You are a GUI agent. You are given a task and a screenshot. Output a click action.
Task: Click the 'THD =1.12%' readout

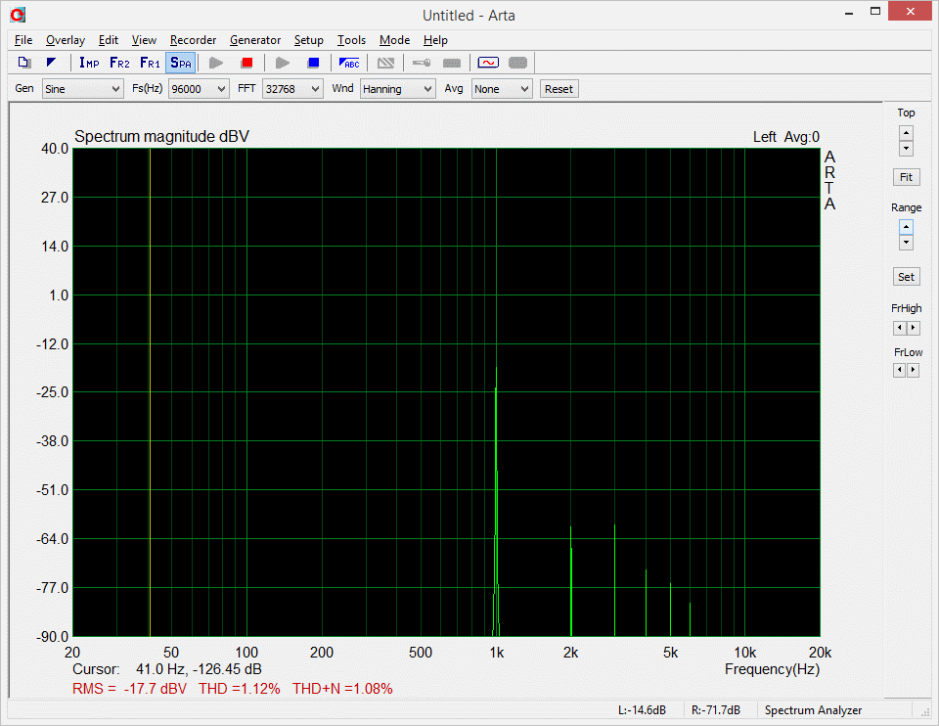[240, 689]
